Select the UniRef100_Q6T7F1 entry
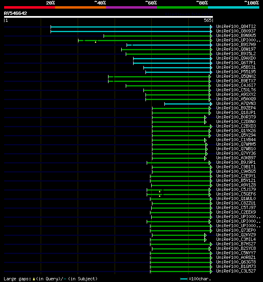Image resolution: width=263 pixels, height=282 pixels. (236, 63)
